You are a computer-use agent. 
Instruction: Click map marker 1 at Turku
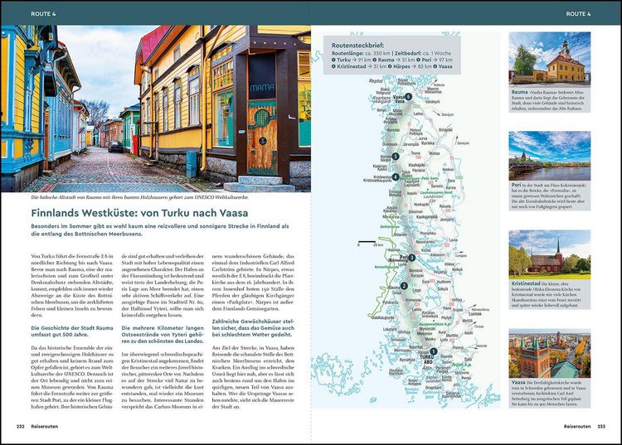click(433, 351)
